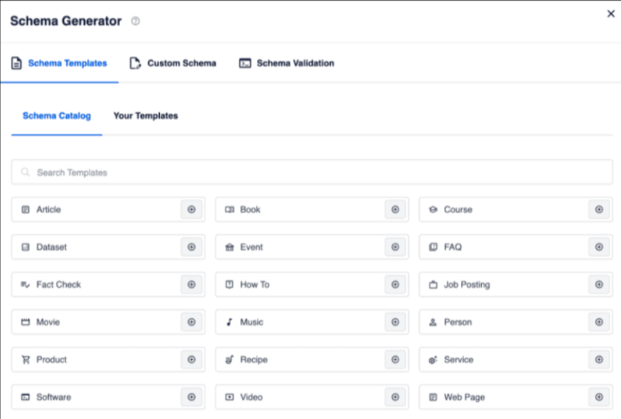Select the Music label text
Image resolution: width=621 pixels, height=419 pixels.
point(252,322)
